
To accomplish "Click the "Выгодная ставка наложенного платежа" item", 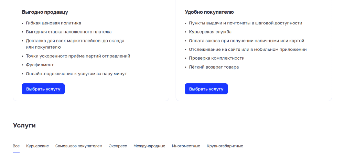I will pyautogui.click(x=69, y=32).
